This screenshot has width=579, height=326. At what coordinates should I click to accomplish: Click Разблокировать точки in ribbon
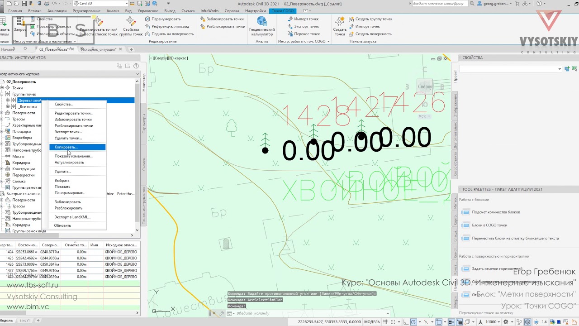point(222,26)
